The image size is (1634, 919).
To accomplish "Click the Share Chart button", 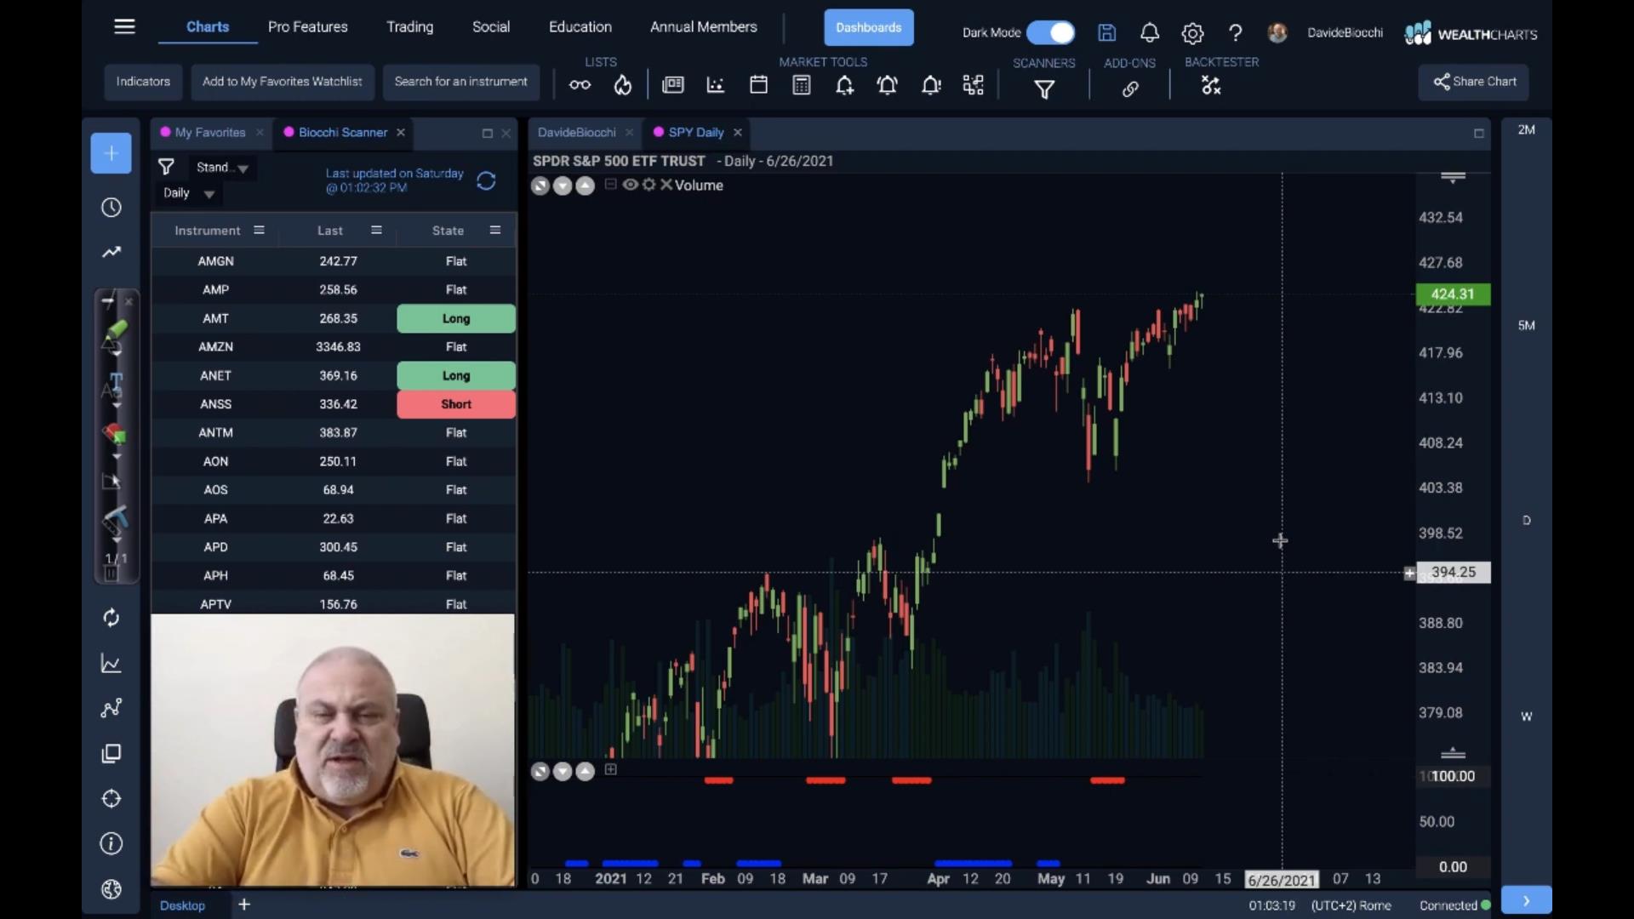I will point(1473,82).
